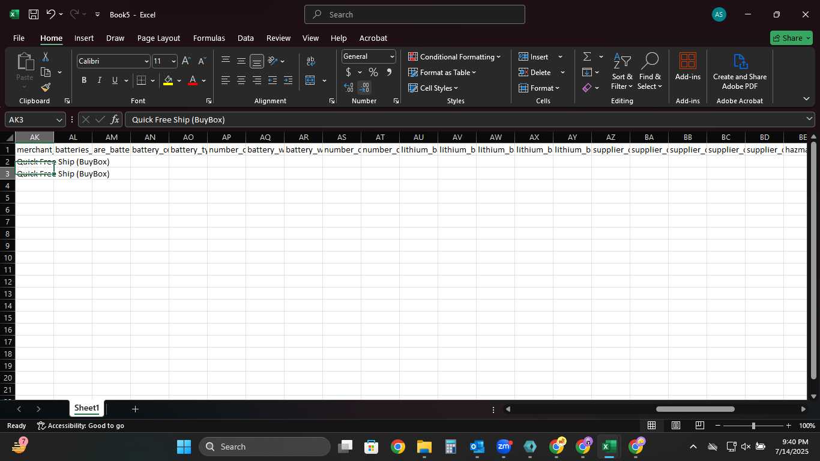Click the Decrease Decimal icon

tap(364, 88)
